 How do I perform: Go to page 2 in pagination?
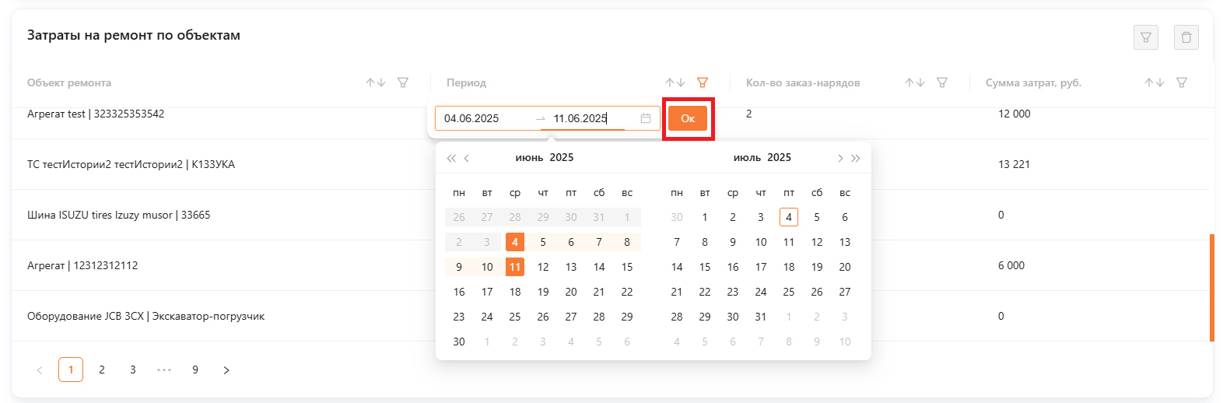tap(102, 370)
